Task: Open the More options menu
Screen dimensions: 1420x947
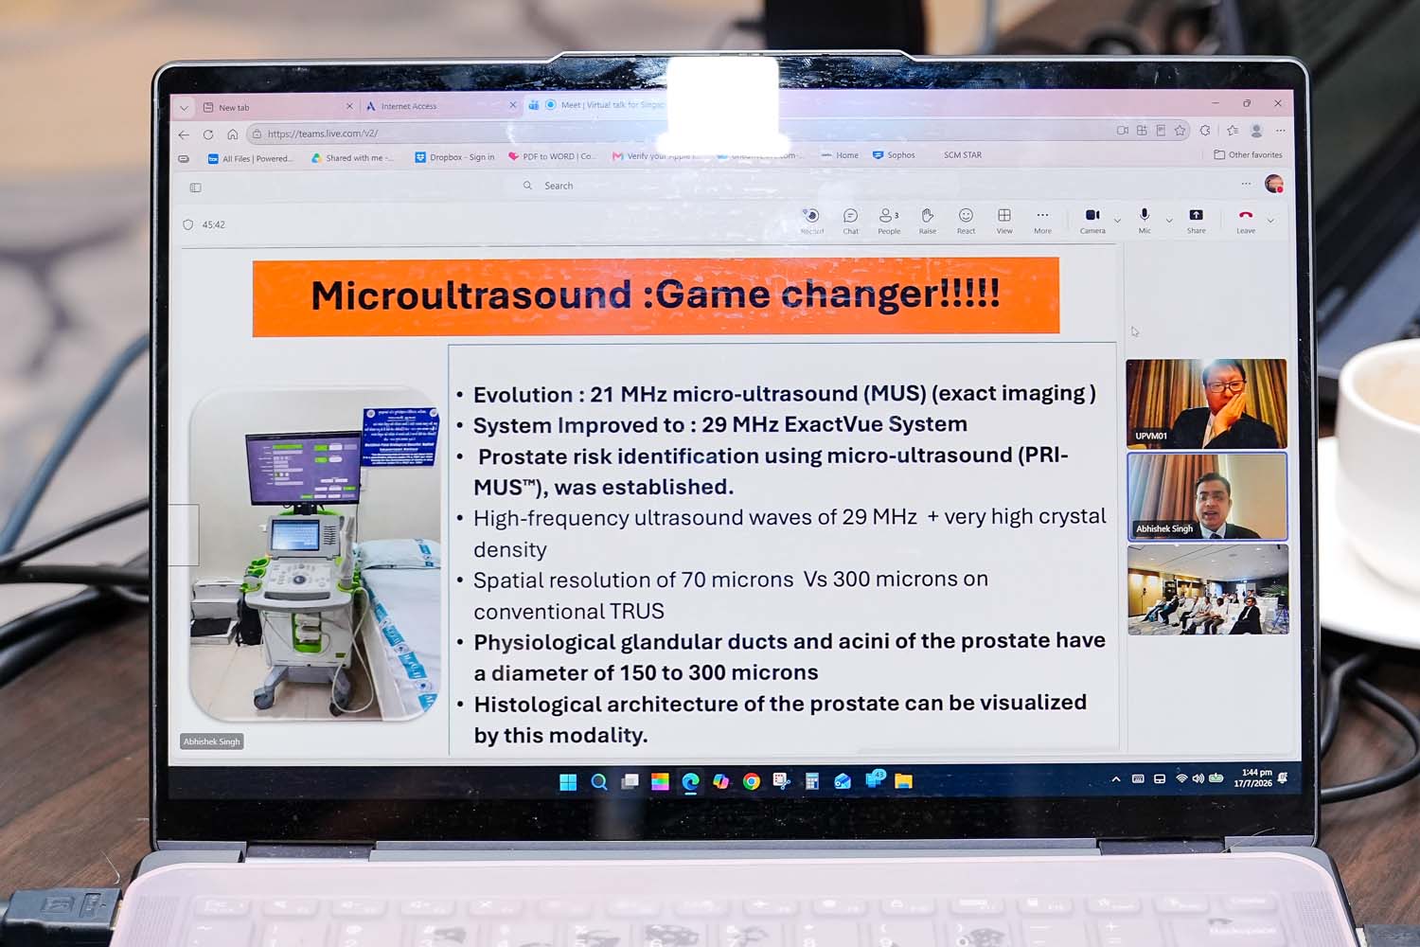Action: [x=1042, y=221]
